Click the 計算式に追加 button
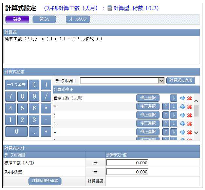Viewport: 205px width, 190px height. pos(181,81)
